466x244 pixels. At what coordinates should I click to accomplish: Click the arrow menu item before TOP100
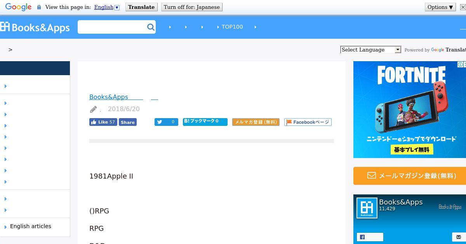pyautogui.click(x=202, y=27)
